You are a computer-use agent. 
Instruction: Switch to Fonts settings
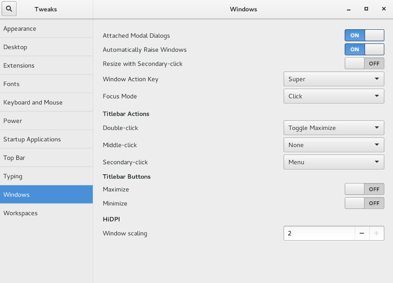46,84
